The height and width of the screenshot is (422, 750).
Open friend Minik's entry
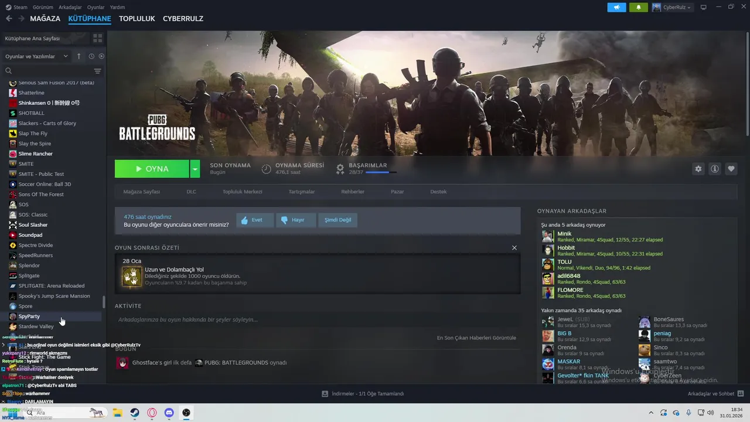point(636,236)
